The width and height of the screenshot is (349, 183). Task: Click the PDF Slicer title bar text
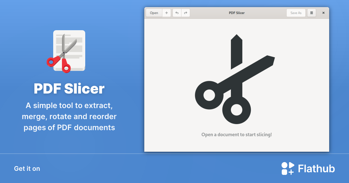[237, 13]
